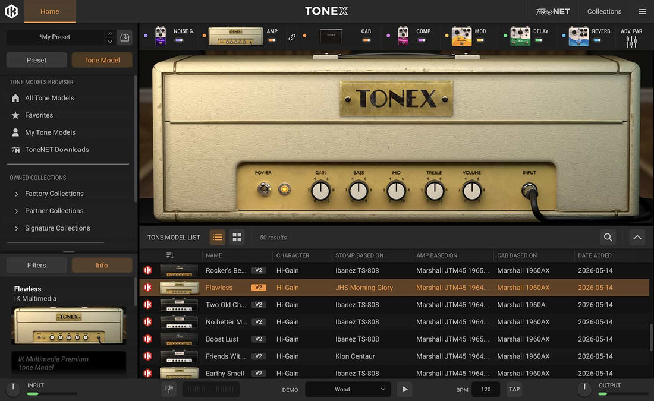Toggle the Noise Gate on/off switch

click(x=179, y=40)
